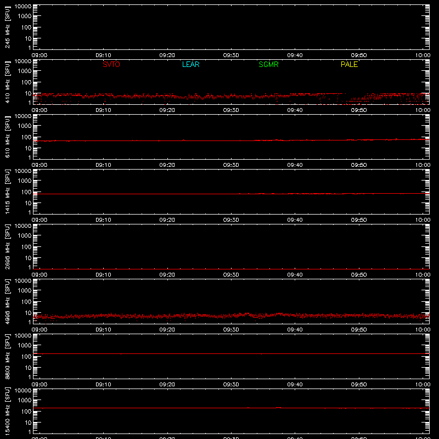Click 09:40 tick below the 410 MHz plot

[x=295, y=110]
